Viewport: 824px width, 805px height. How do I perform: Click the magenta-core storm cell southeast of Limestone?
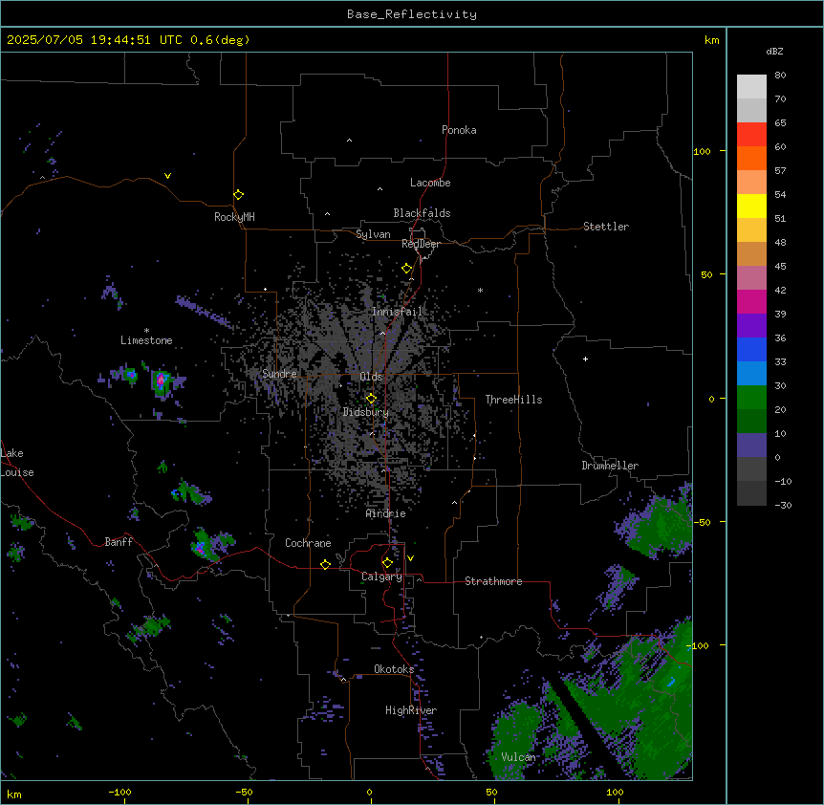(x=161, y=381)
